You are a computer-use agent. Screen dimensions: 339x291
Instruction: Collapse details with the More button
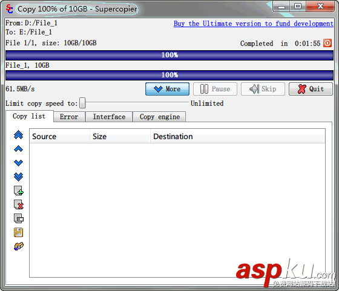167,89
